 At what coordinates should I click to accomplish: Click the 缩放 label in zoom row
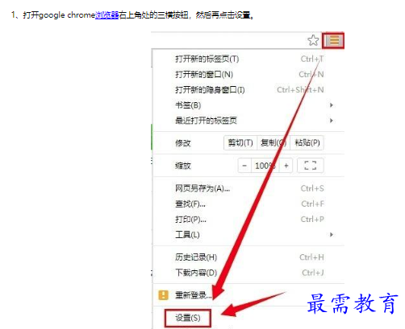183,166
